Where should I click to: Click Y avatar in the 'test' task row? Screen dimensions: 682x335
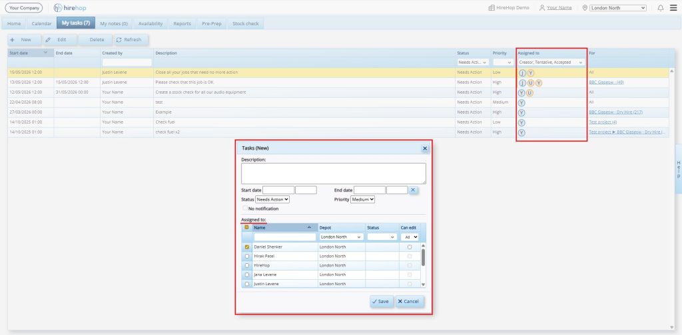(x=521, y=103)
